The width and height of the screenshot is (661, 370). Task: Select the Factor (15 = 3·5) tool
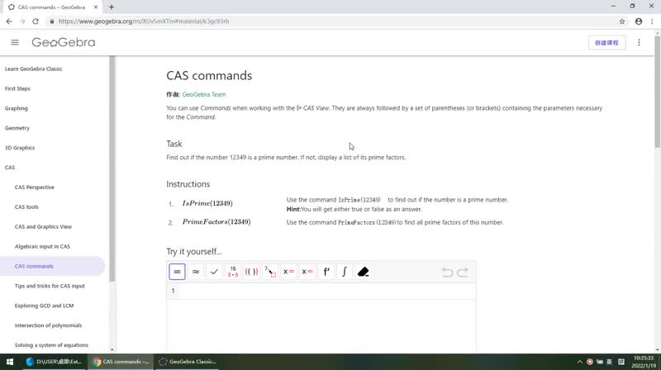click(233, 272)
